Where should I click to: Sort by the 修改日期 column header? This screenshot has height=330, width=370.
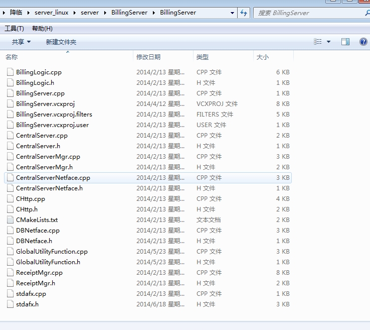(148, 57)
